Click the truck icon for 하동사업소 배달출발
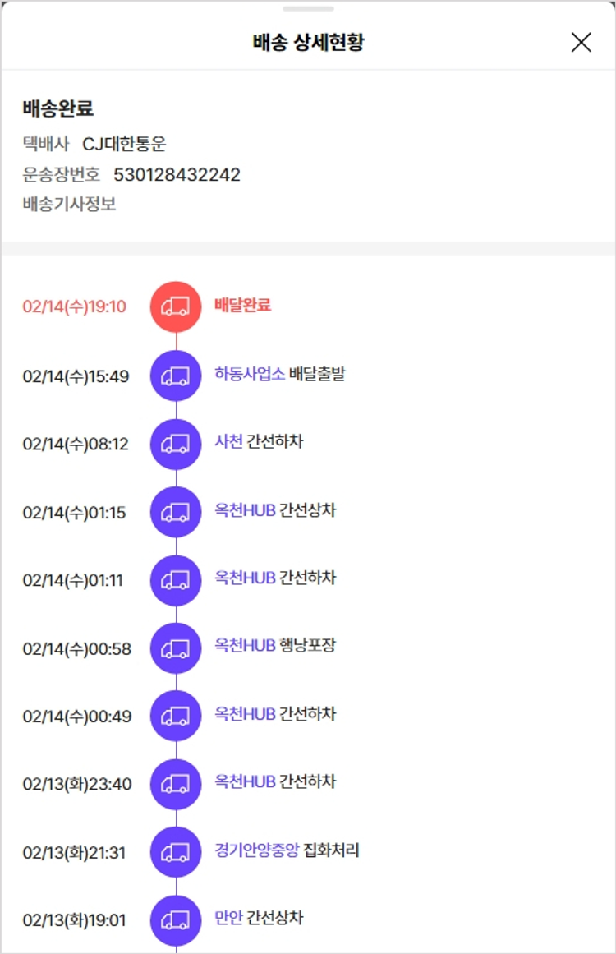 pyautogui.click(x=176, y=376)
